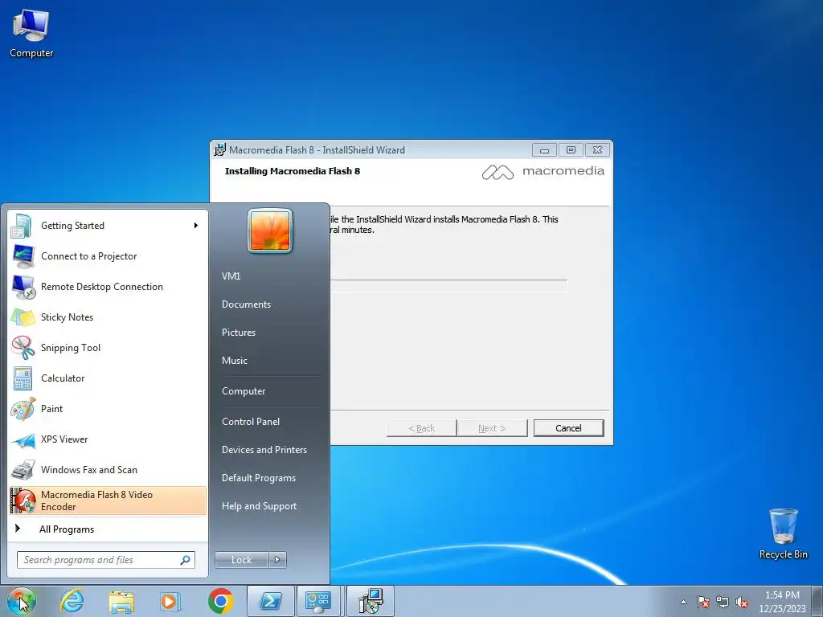Viewport: 823px width, 617px height.
Task: Open Action Center flag icon
Action: pyautogui.click(x=703, y=602)
